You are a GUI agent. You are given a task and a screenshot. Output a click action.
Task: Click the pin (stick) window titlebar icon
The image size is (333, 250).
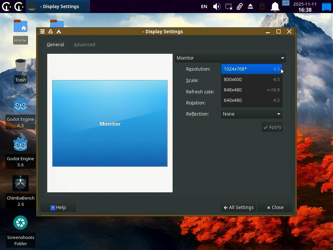(x=50, y=32)
